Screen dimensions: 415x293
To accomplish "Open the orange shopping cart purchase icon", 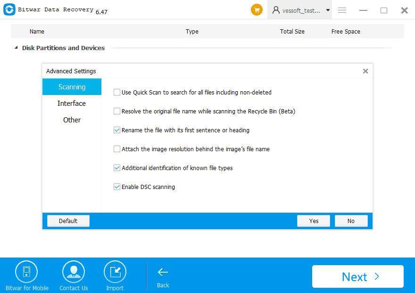I will coord(257,10).
